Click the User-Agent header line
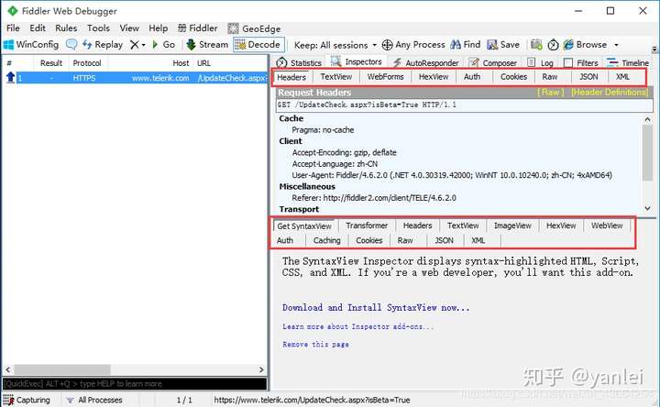 point(452,175)
